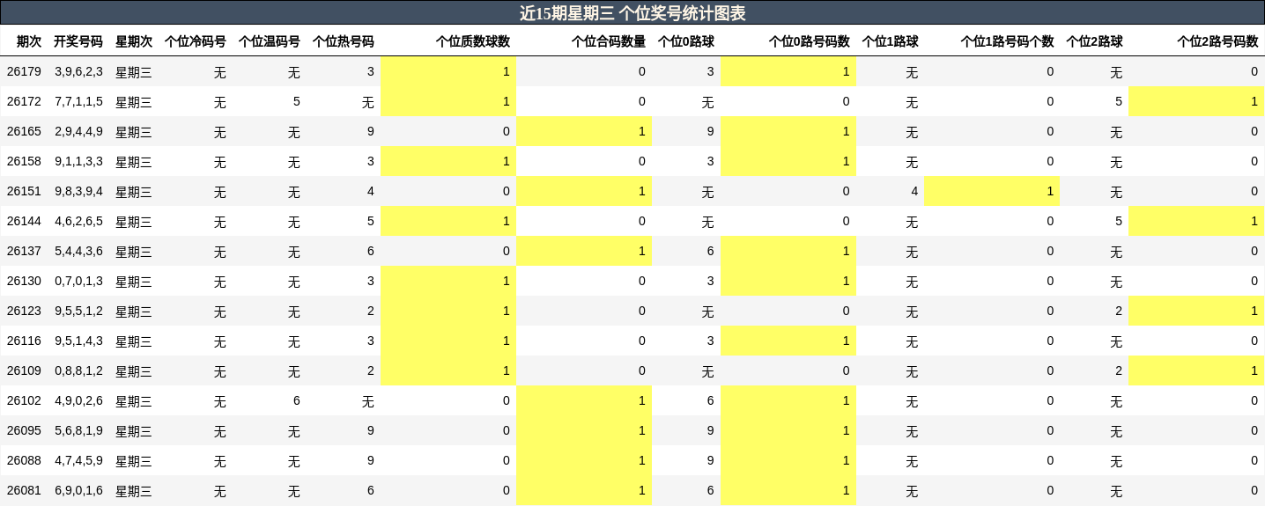Image resolution: width=1265 pixels, height=506 pixels.
Task: Click draw numbers 7,7,1,1,5
Action: point(78,101)
